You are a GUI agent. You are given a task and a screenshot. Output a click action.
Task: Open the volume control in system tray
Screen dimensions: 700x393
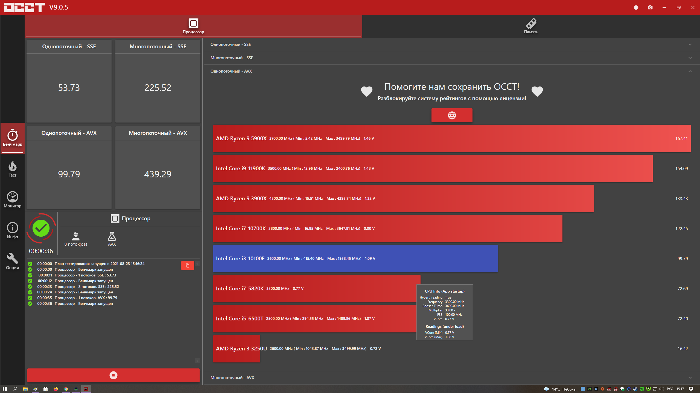point(661,389)
